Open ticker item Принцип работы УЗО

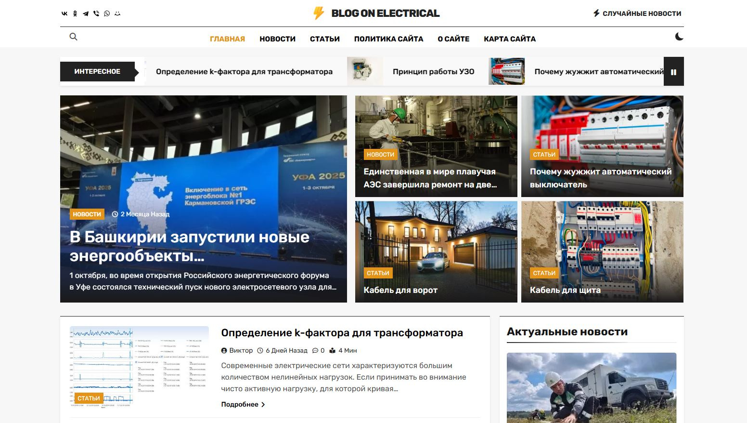pos(433,71)
